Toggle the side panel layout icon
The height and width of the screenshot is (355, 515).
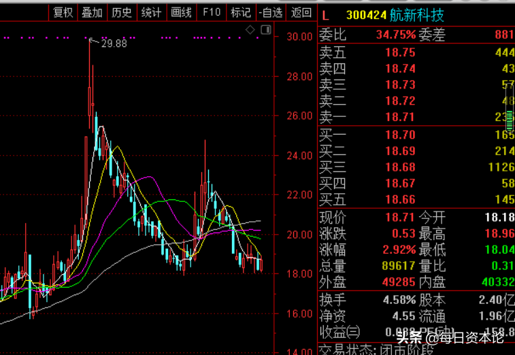coord(266,30)
